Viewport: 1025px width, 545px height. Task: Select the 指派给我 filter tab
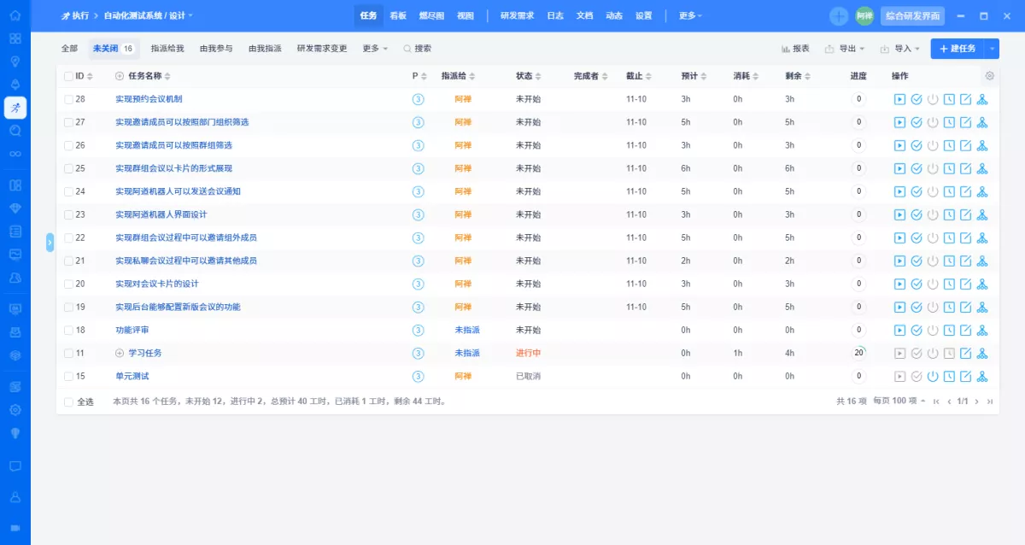click(x=167, y=49)
